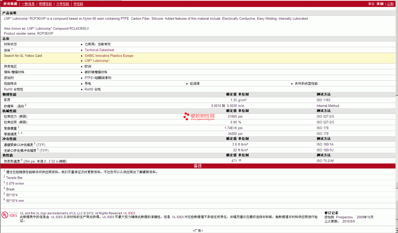Click the 密度 row label

pos(7,100)
